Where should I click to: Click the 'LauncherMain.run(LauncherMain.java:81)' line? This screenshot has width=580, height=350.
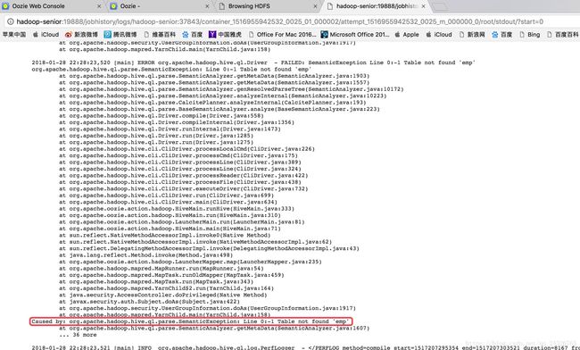pos(182,222)
